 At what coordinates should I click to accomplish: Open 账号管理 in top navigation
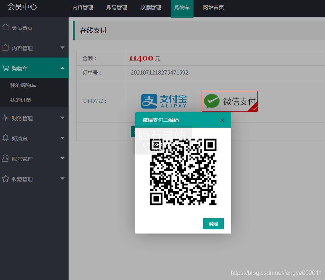tap(117, 7)
